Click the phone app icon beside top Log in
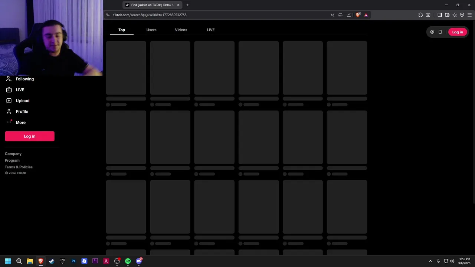 440,32
